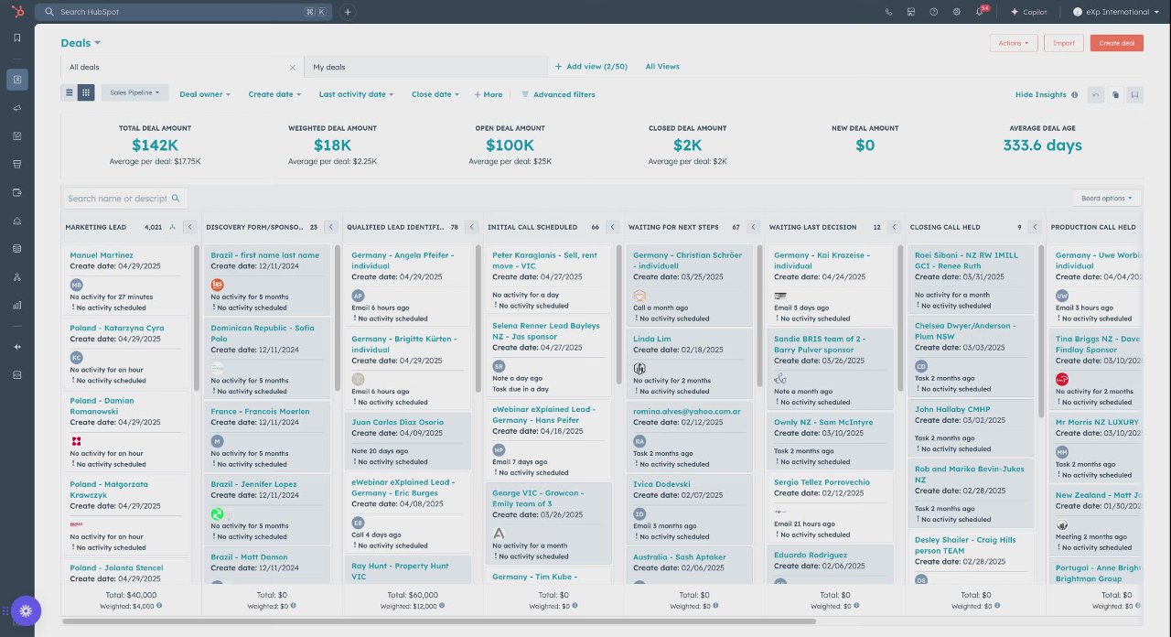Click the Create deal button
Screen dimensions: 1171x637
click(1117, 43)
